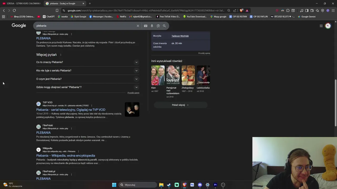The height and width of the screenshot is (189, 337).
Task: Bookmark this page
Action: tap(57, 10)
